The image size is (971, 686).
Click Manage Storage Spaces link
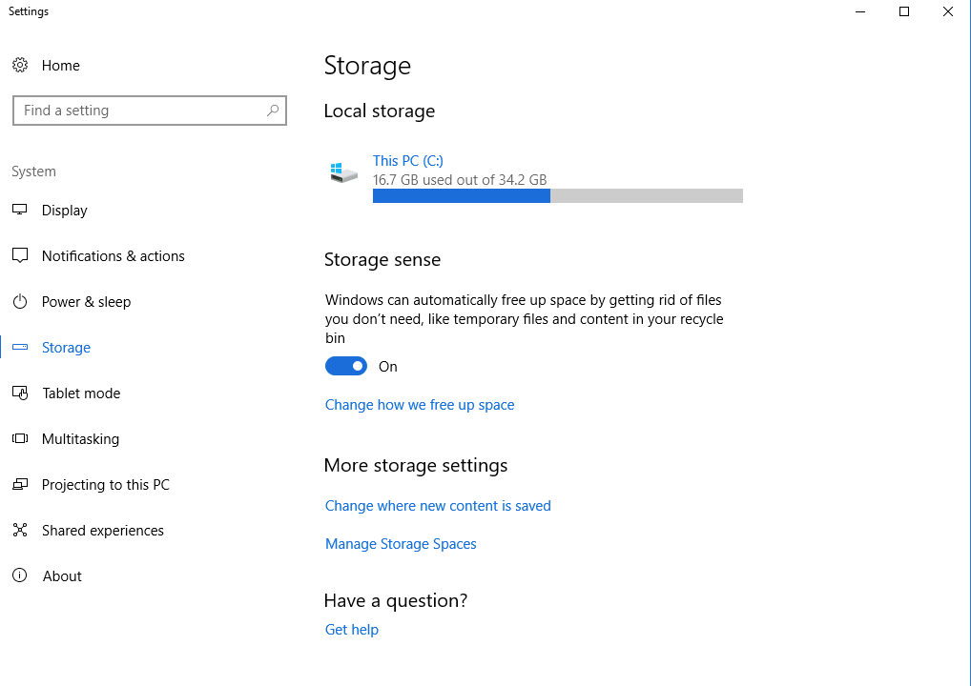click(401, 544)
